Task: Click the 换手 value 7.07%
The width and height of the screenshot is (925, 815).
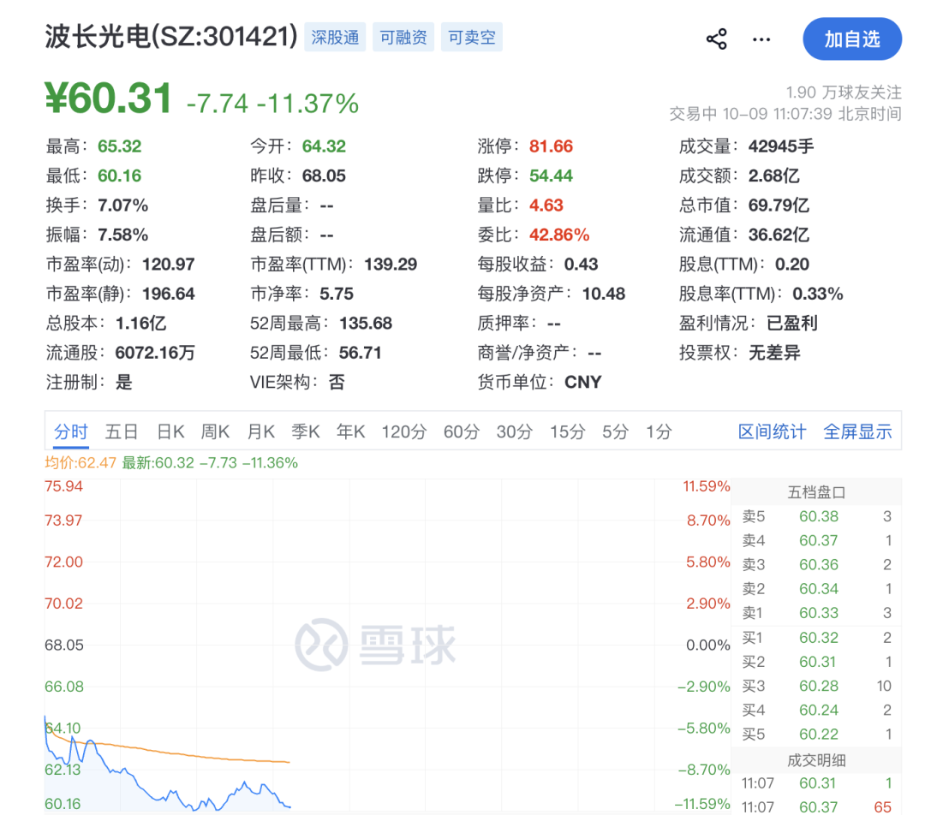Action: [122, 205]
